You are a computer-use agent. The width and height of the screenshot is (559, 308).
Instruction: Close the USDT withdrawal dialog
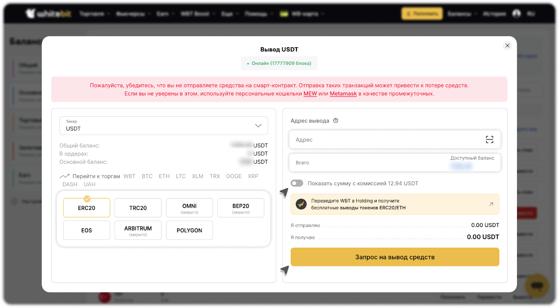[507, 46]
